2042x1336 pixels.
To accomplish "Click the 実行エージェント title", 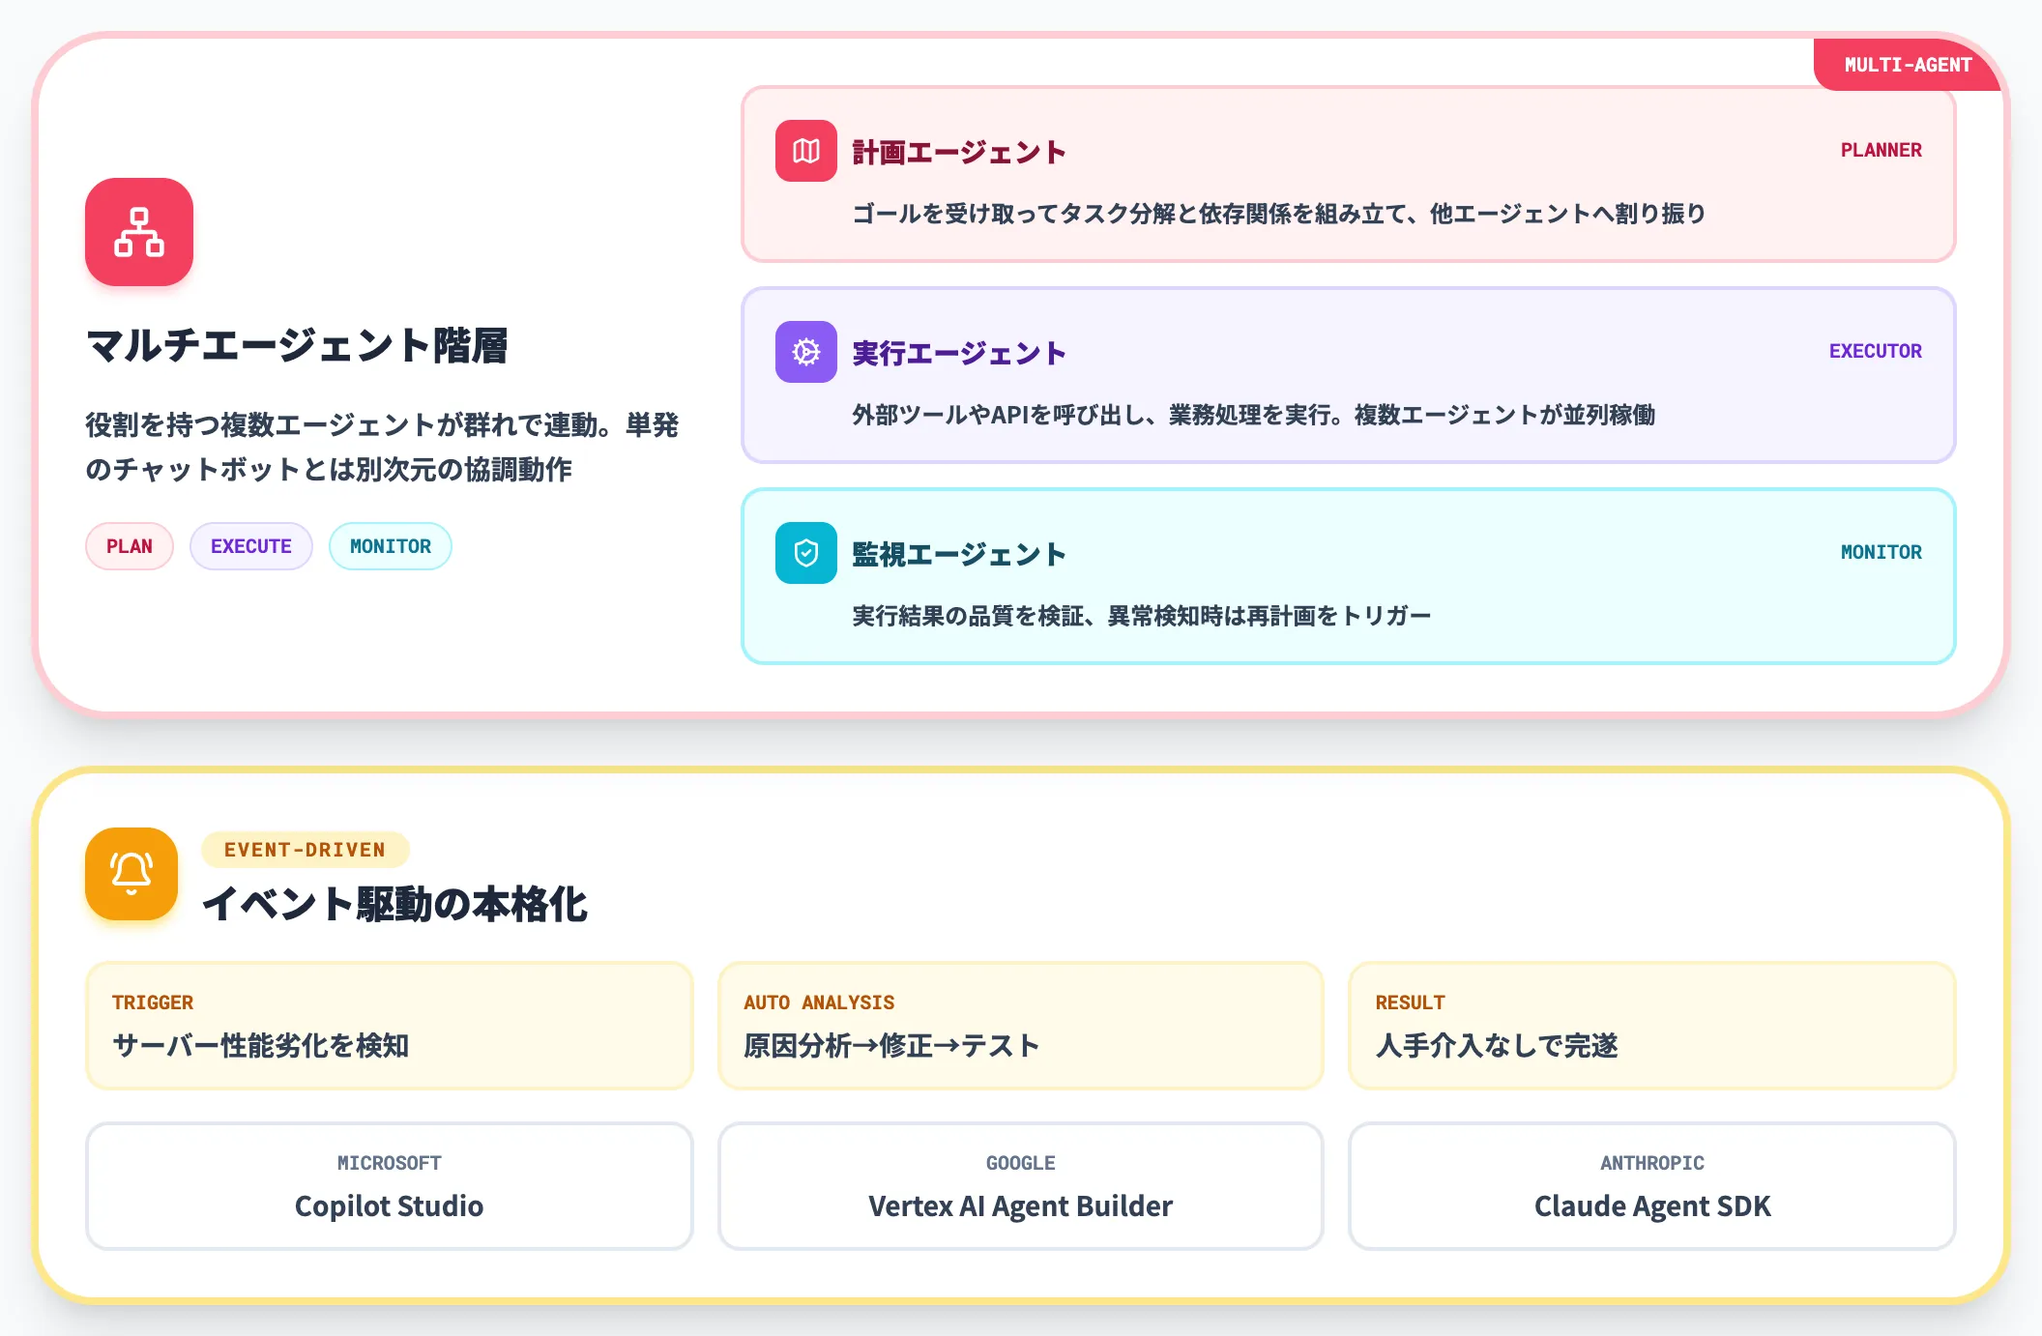I will click(959, 353).
